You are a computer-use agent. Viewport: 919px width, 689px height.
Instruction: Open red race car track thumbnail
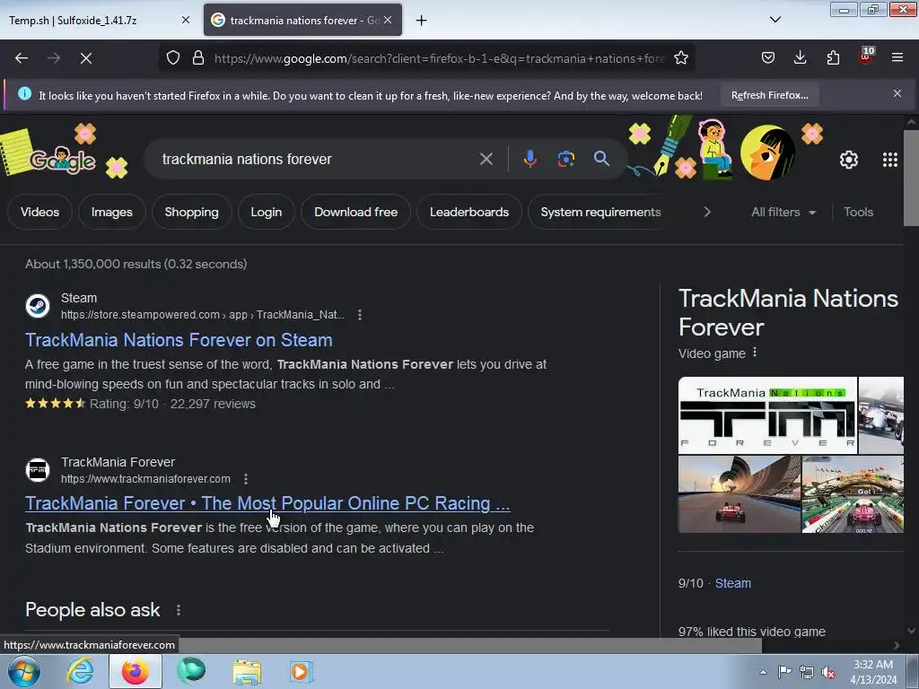(739, 494)
